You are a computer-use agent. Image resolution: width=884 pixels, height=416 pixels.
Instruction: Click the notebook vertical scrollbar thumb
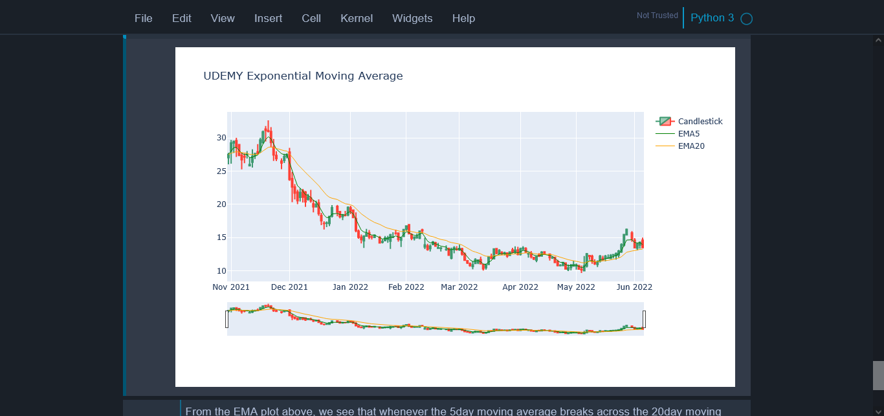(x=878, y=375)
